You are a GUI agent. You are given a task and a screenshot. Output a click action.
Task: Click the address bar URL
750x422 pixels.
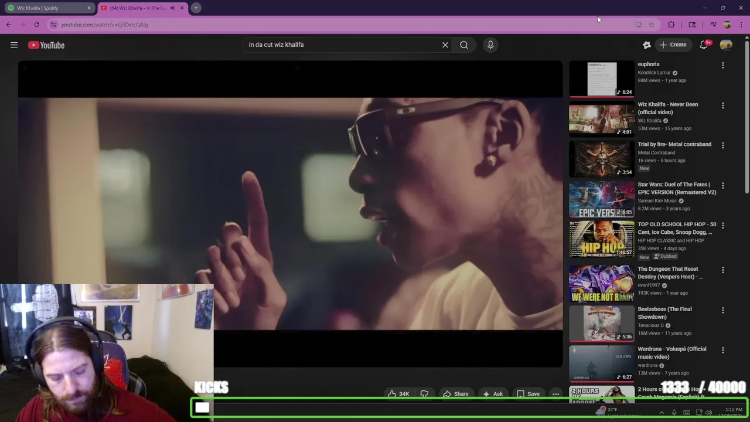[104, 25]
